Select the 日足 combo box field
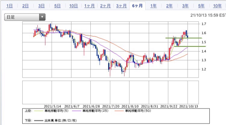This screenshot has height=125, width=226. [x=25, y=17]
